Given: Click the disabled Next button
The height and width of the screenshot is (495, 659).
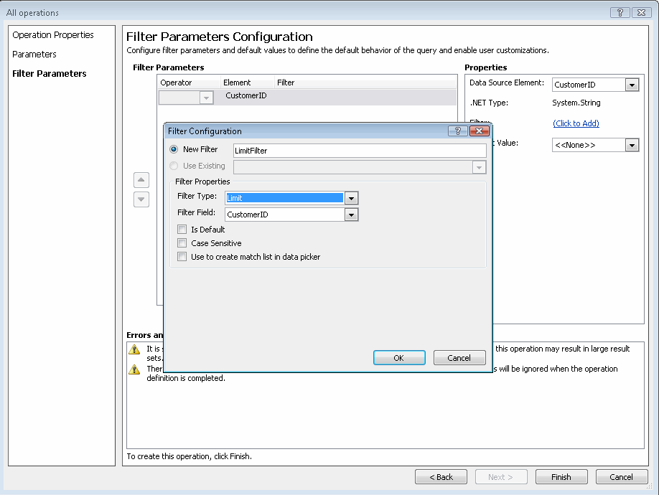Looking at the screenshot, I should (500, 477).
